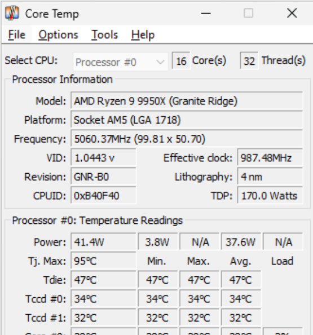Click the 37.6W power reading
This screenshot has height=335, width=313.
(x=241, y=242)
